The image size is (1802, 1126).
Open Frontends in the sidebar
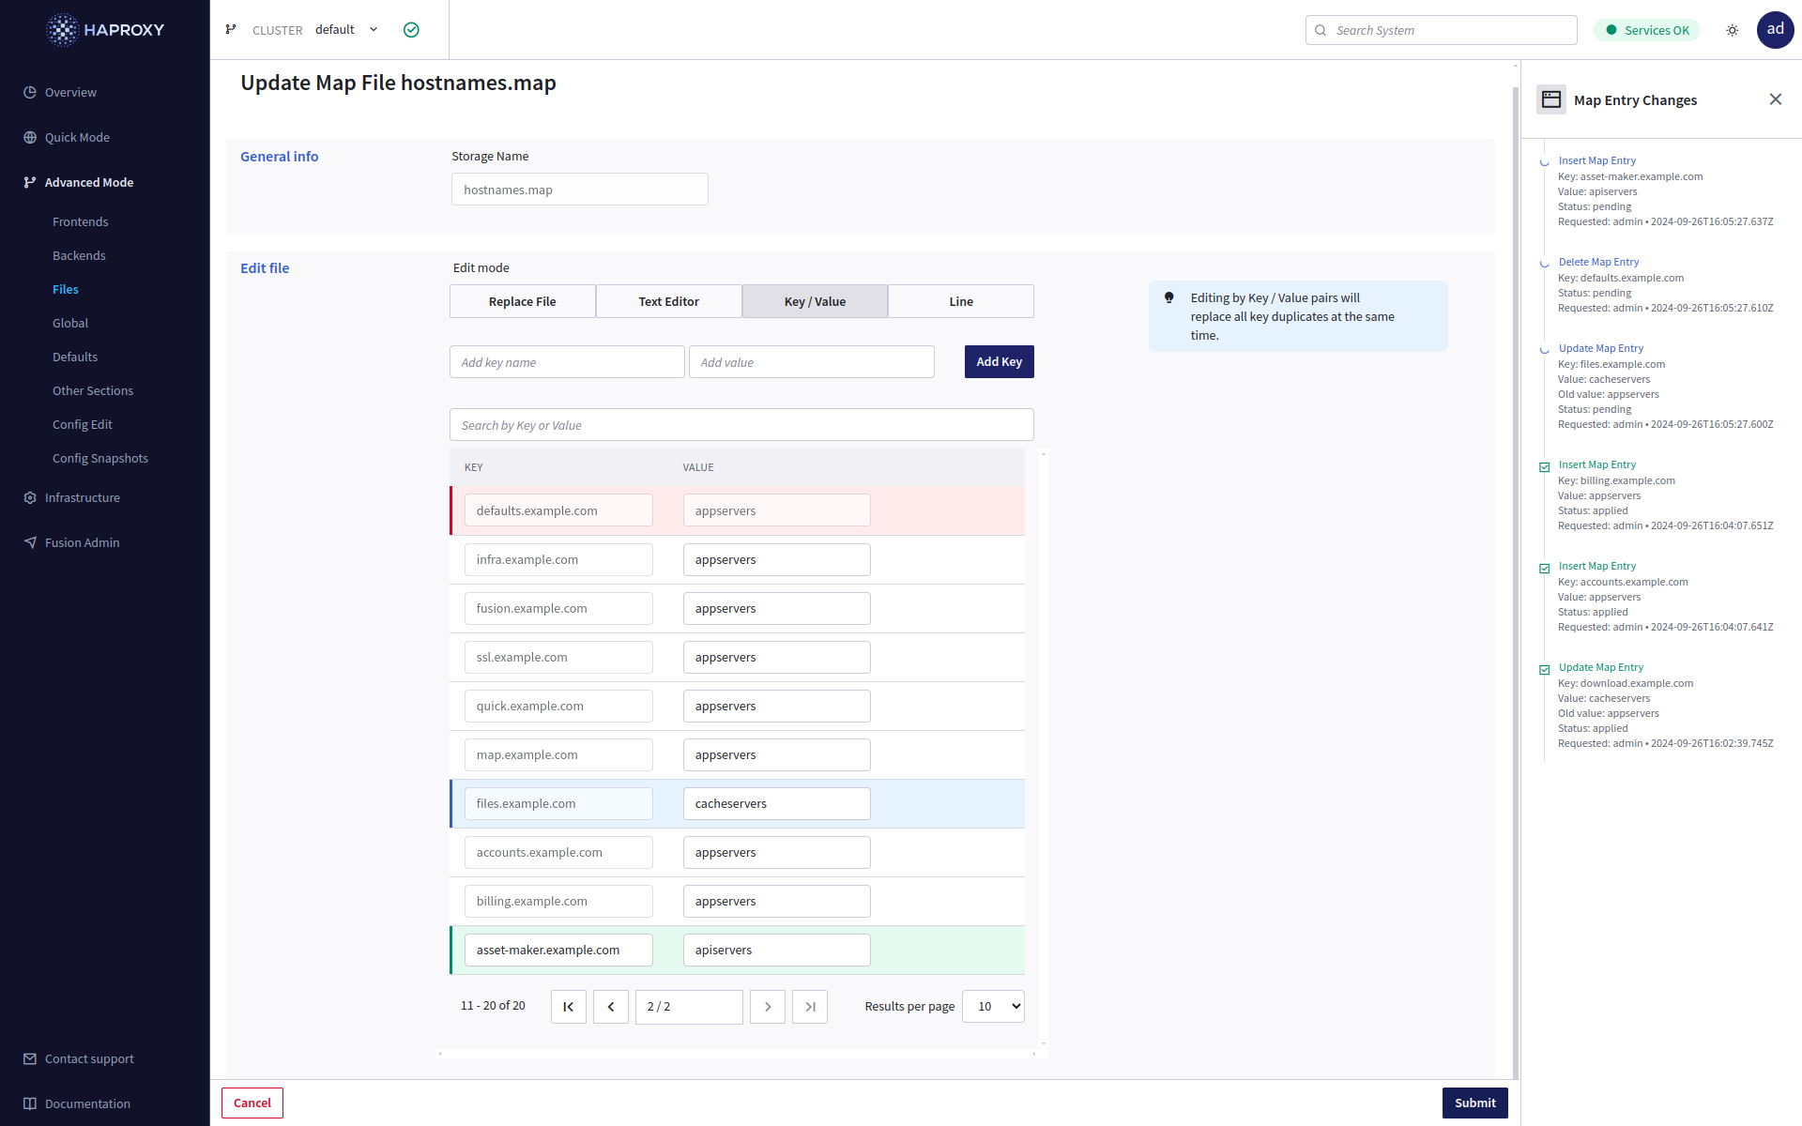coord(81,221)
